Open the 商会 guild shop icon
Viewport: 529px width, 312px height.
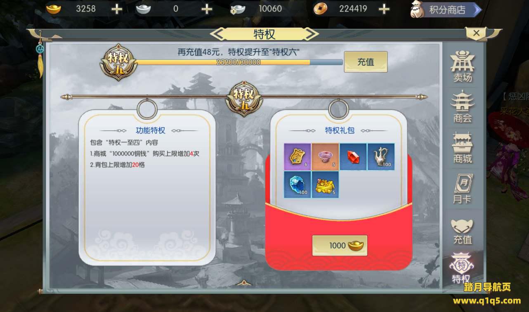463,107
